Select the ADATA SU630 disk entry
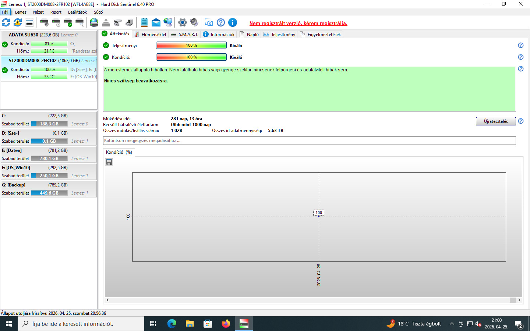Screen dimensions: 530x331 (49, 43)
